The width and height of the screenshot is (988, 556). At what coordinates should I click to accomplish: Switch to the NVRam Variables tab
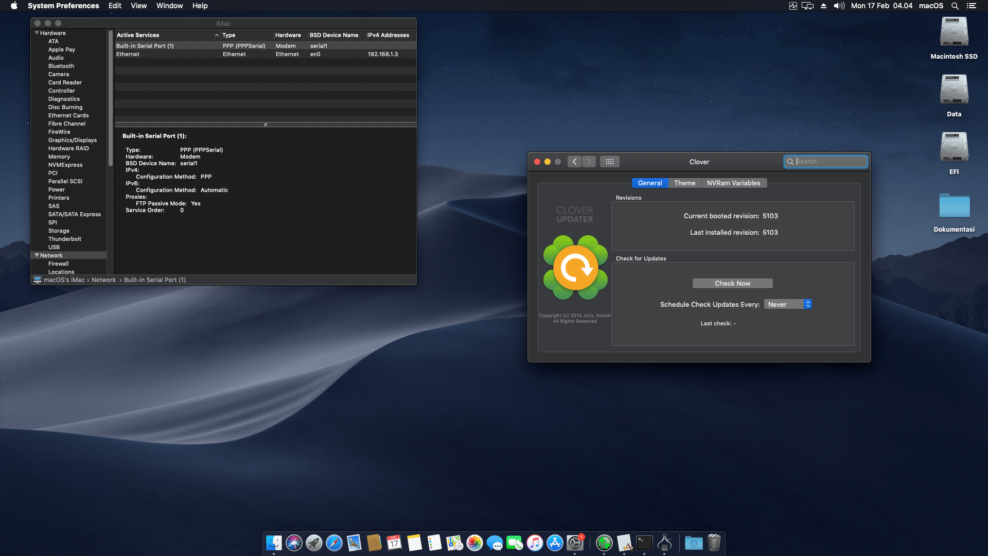click(x=733, y=183)
